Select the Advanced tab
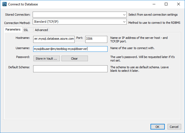 [x=41, y=30]
